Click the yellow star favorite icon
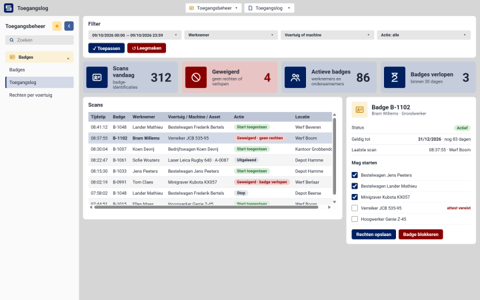This screenshot has width=480, height=300. click(x=57, y=26)
